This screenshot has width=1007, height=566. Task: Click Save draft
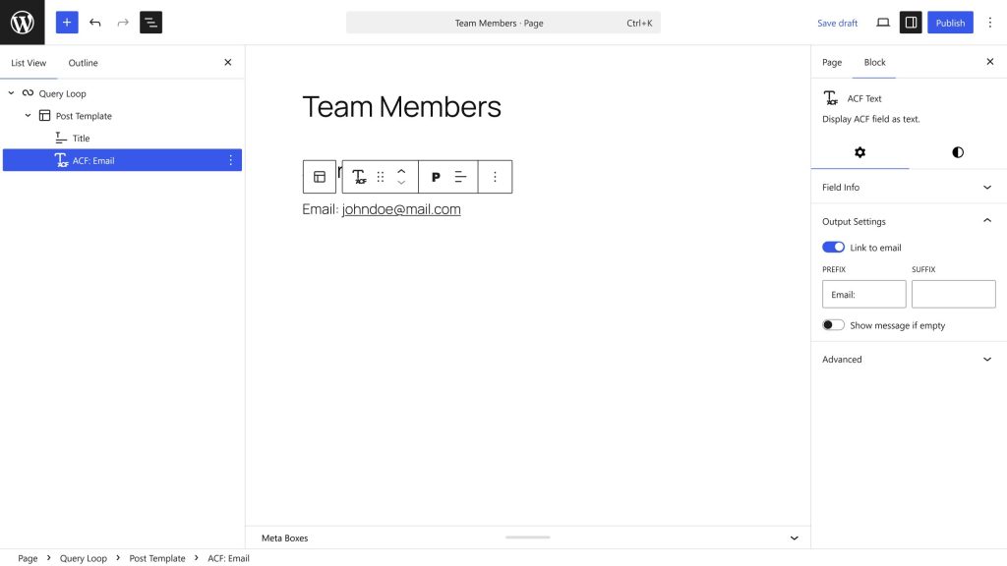point(837,24)
